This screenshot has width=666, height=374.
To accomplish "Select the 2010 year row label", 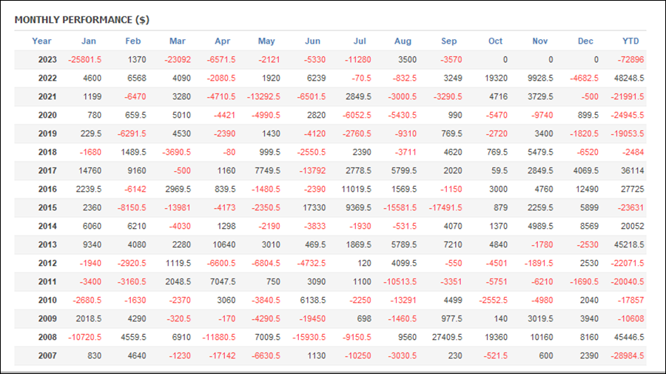I will (x=47, y=300).
